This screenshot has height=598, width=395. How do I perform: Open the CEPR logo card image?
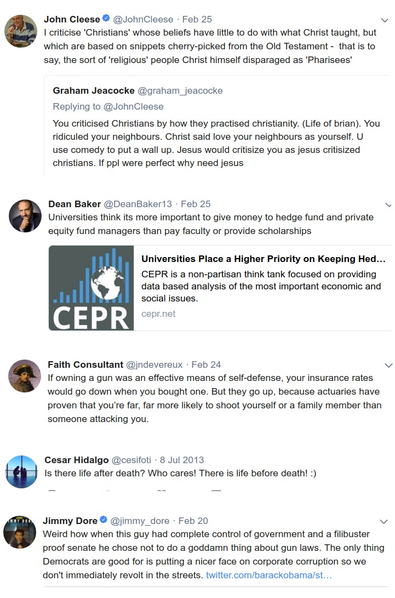(x=91, y=288)
